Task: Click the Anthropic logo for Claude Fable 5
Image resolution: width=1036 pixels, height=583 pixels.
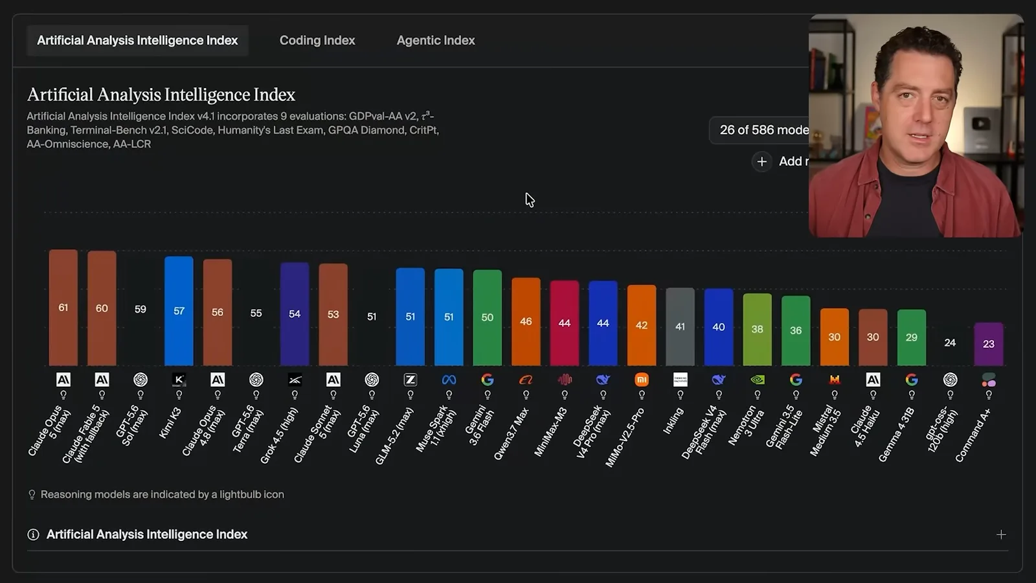Action: 102,380
